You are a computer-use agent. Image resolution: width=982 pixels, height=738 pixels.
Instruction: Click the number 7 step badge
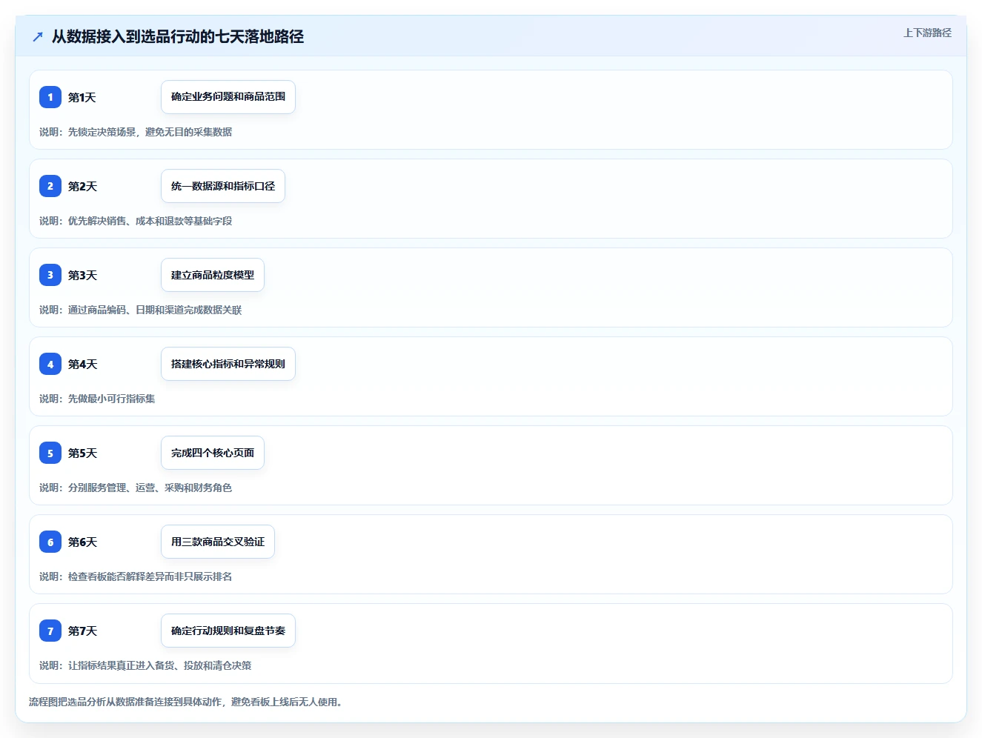pos(50,631)
